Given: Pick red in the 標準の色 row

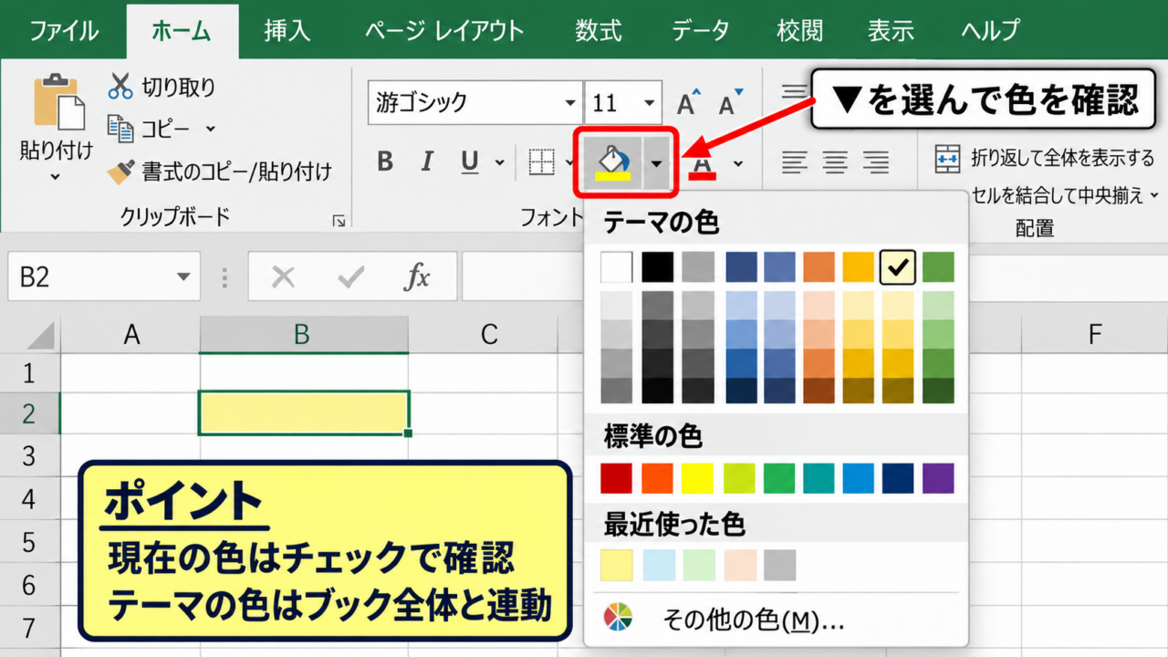Looking at the screenshot, I should click(x=616, y=478).
